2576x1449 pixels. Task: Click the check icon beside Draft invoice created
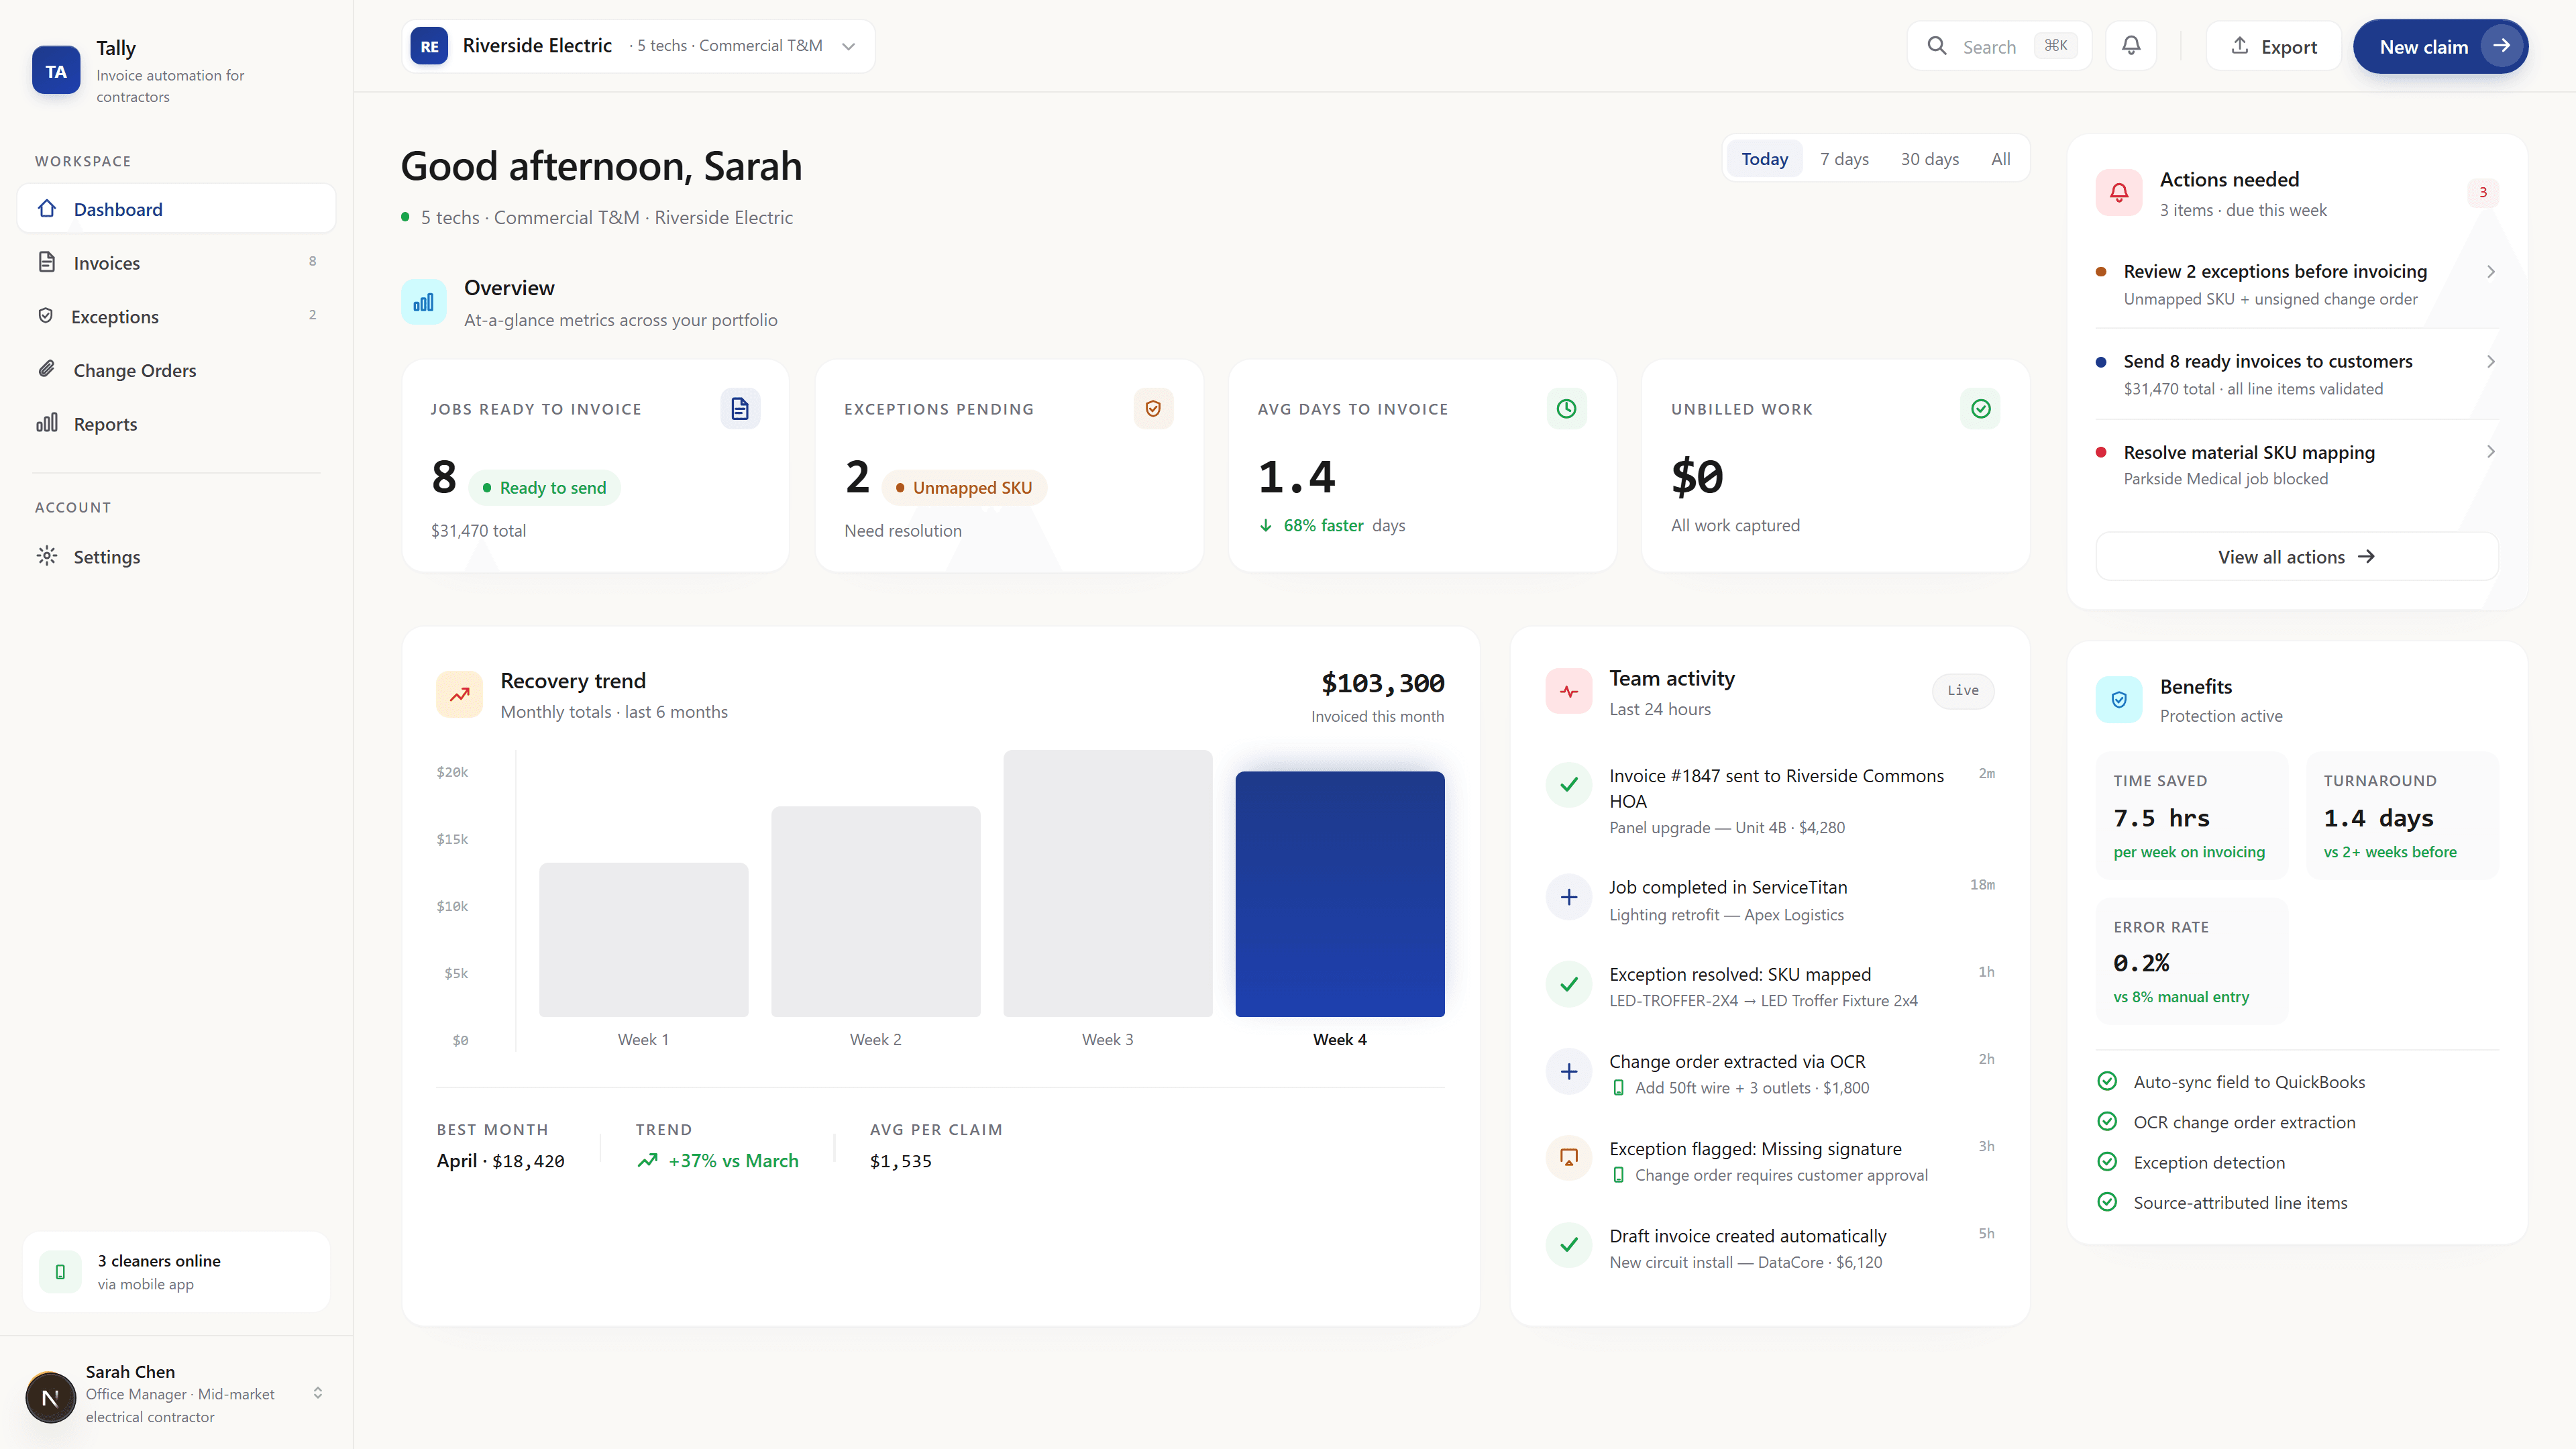[x=1569, y=1245]
